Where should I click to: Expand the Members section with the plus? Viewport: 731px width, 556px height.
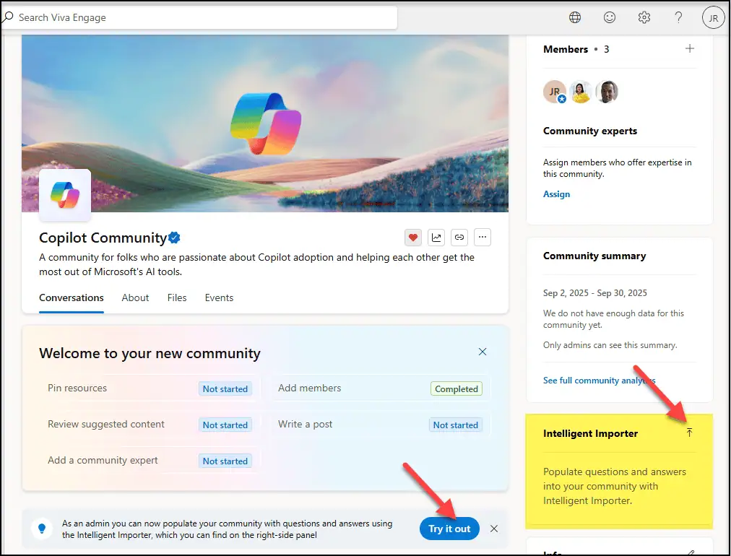(690, 48)
